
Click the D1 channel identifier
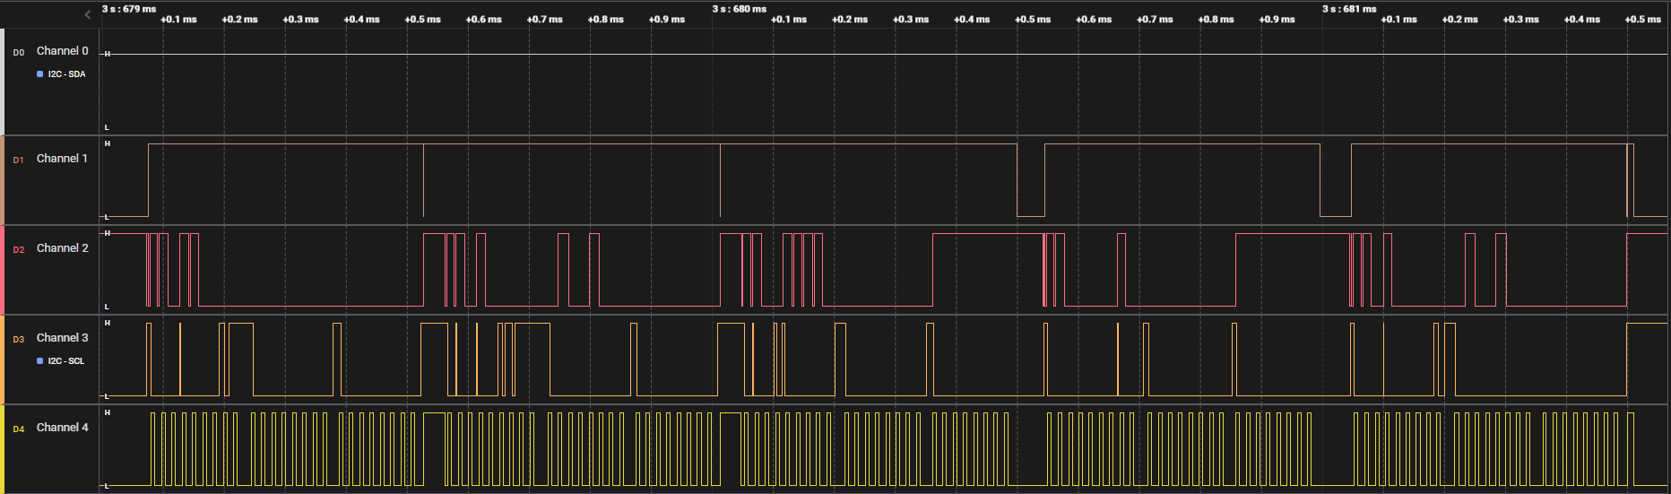coord(19,160)
